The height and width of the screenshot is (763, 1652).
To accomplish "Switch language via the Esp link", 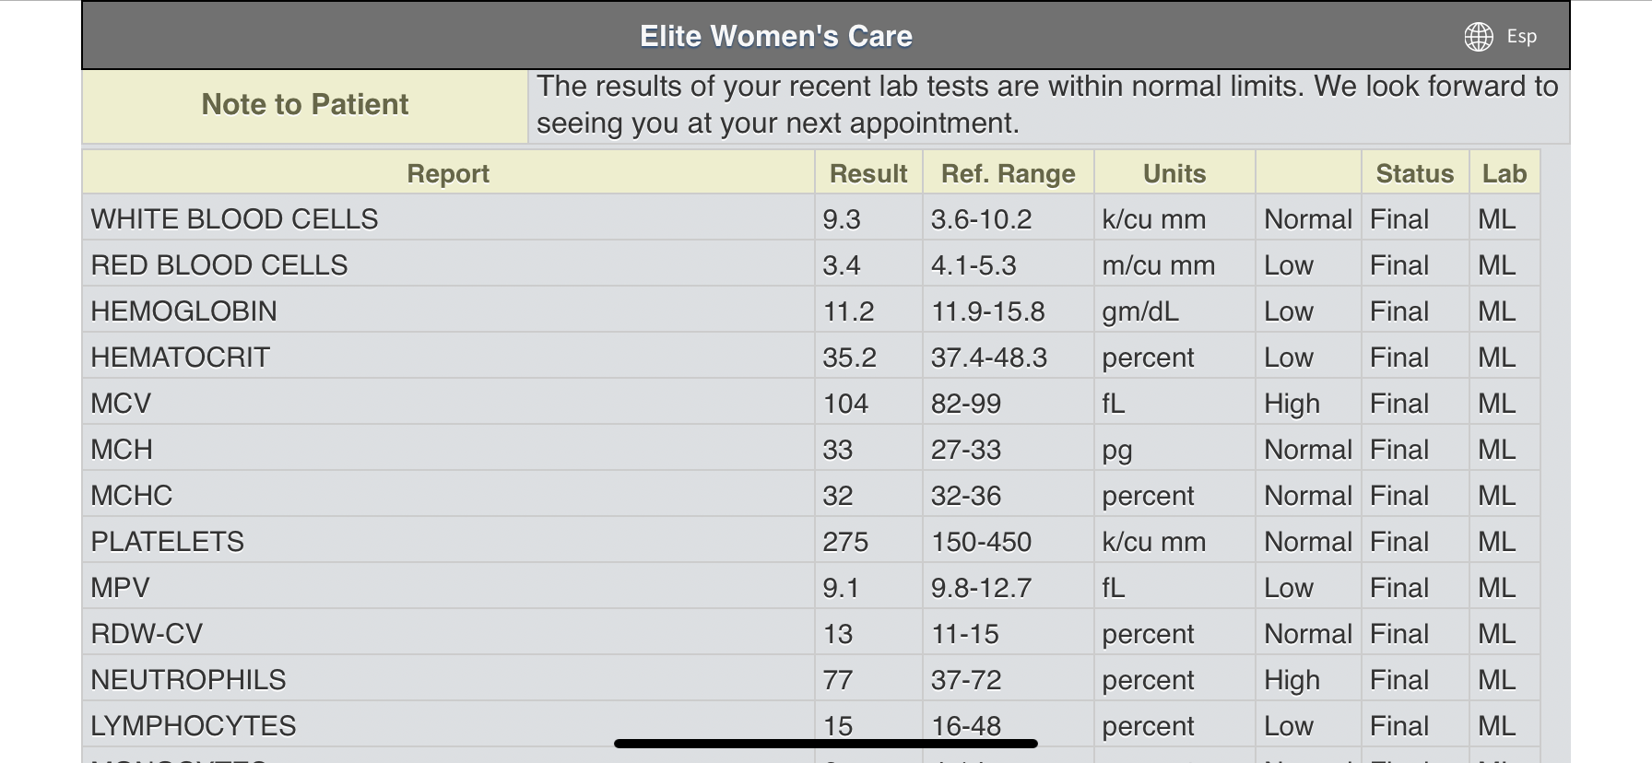I will (x=1521, y=37).
